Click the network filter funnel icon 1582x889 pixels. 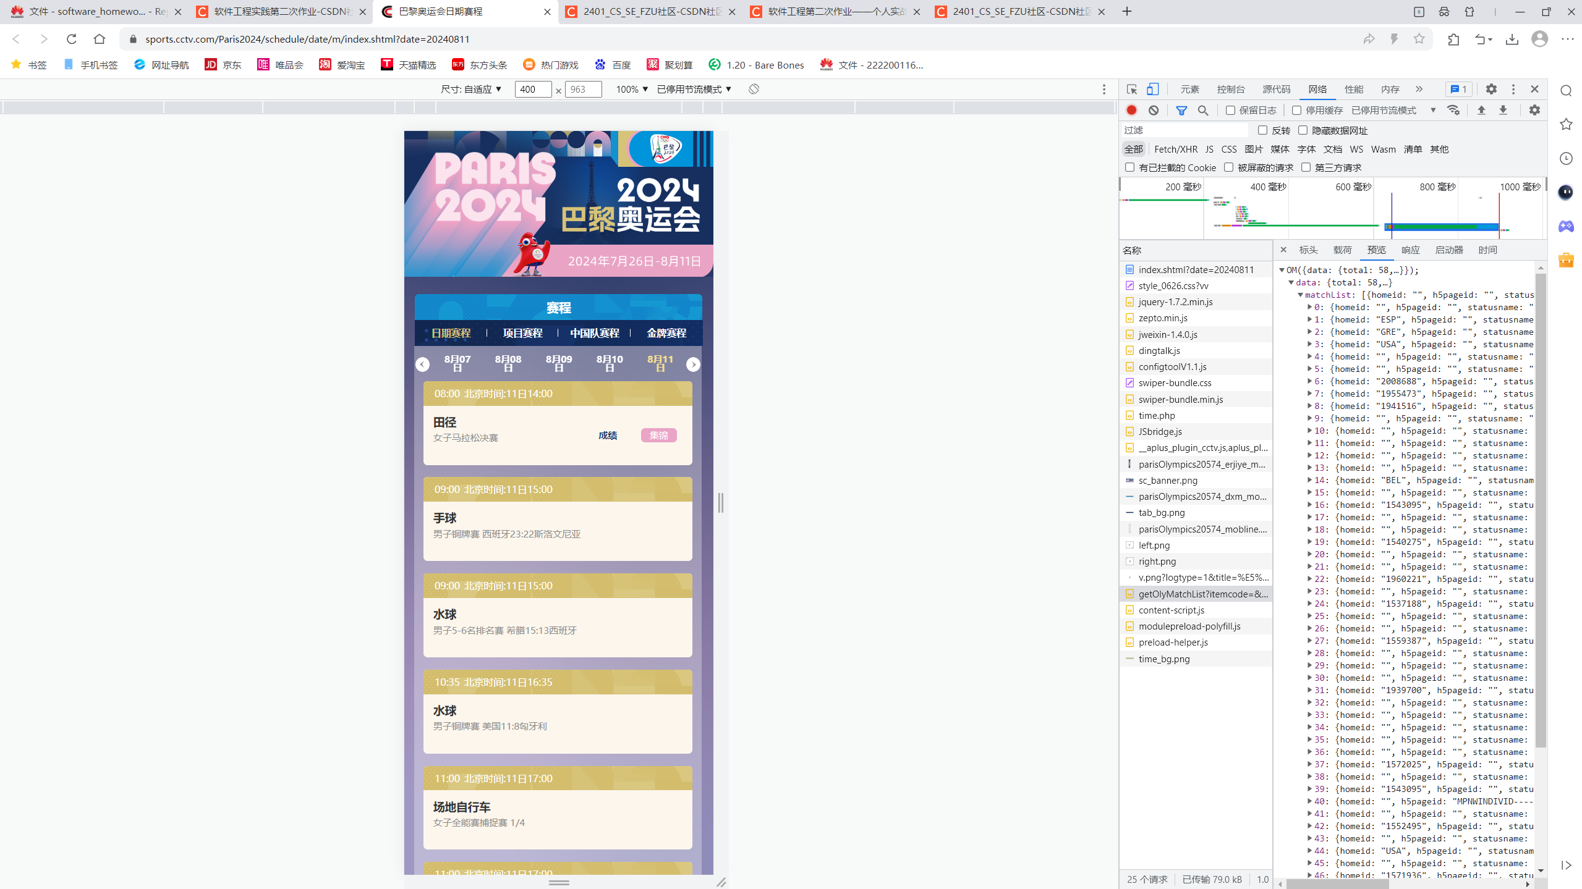1181,110
